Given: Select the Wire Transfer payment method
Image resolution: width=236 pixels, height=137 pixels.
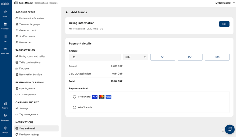Looking at the screenshot, I should (74, 107).
